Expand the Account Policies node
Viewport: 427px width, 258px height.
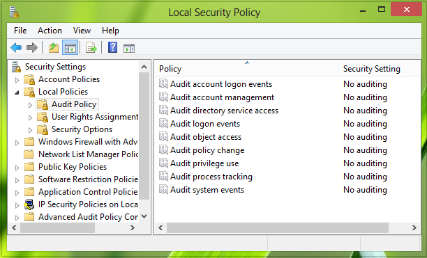17,80
